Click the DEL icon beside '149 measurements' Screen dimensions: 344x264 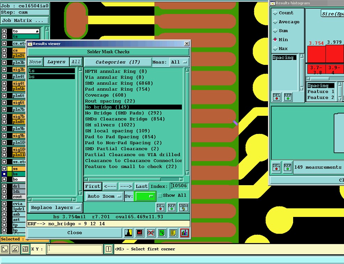coord(276,167)
